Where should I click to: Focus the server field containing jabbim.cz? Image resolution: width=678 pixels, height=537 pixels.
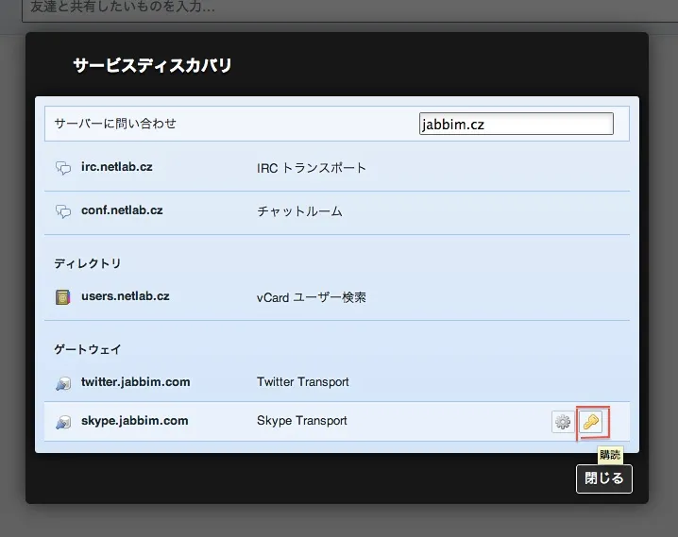pos(516,124)
